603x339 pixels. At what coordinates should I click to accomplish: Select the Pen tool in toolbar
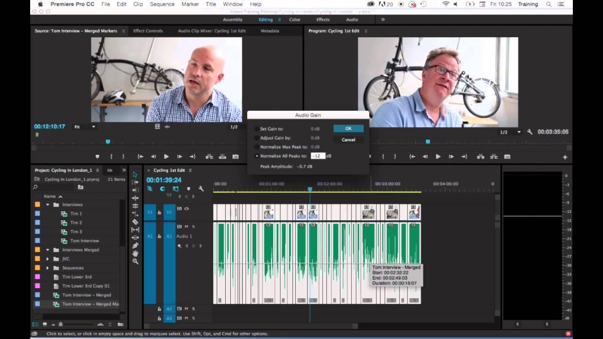tap(135, 245)
